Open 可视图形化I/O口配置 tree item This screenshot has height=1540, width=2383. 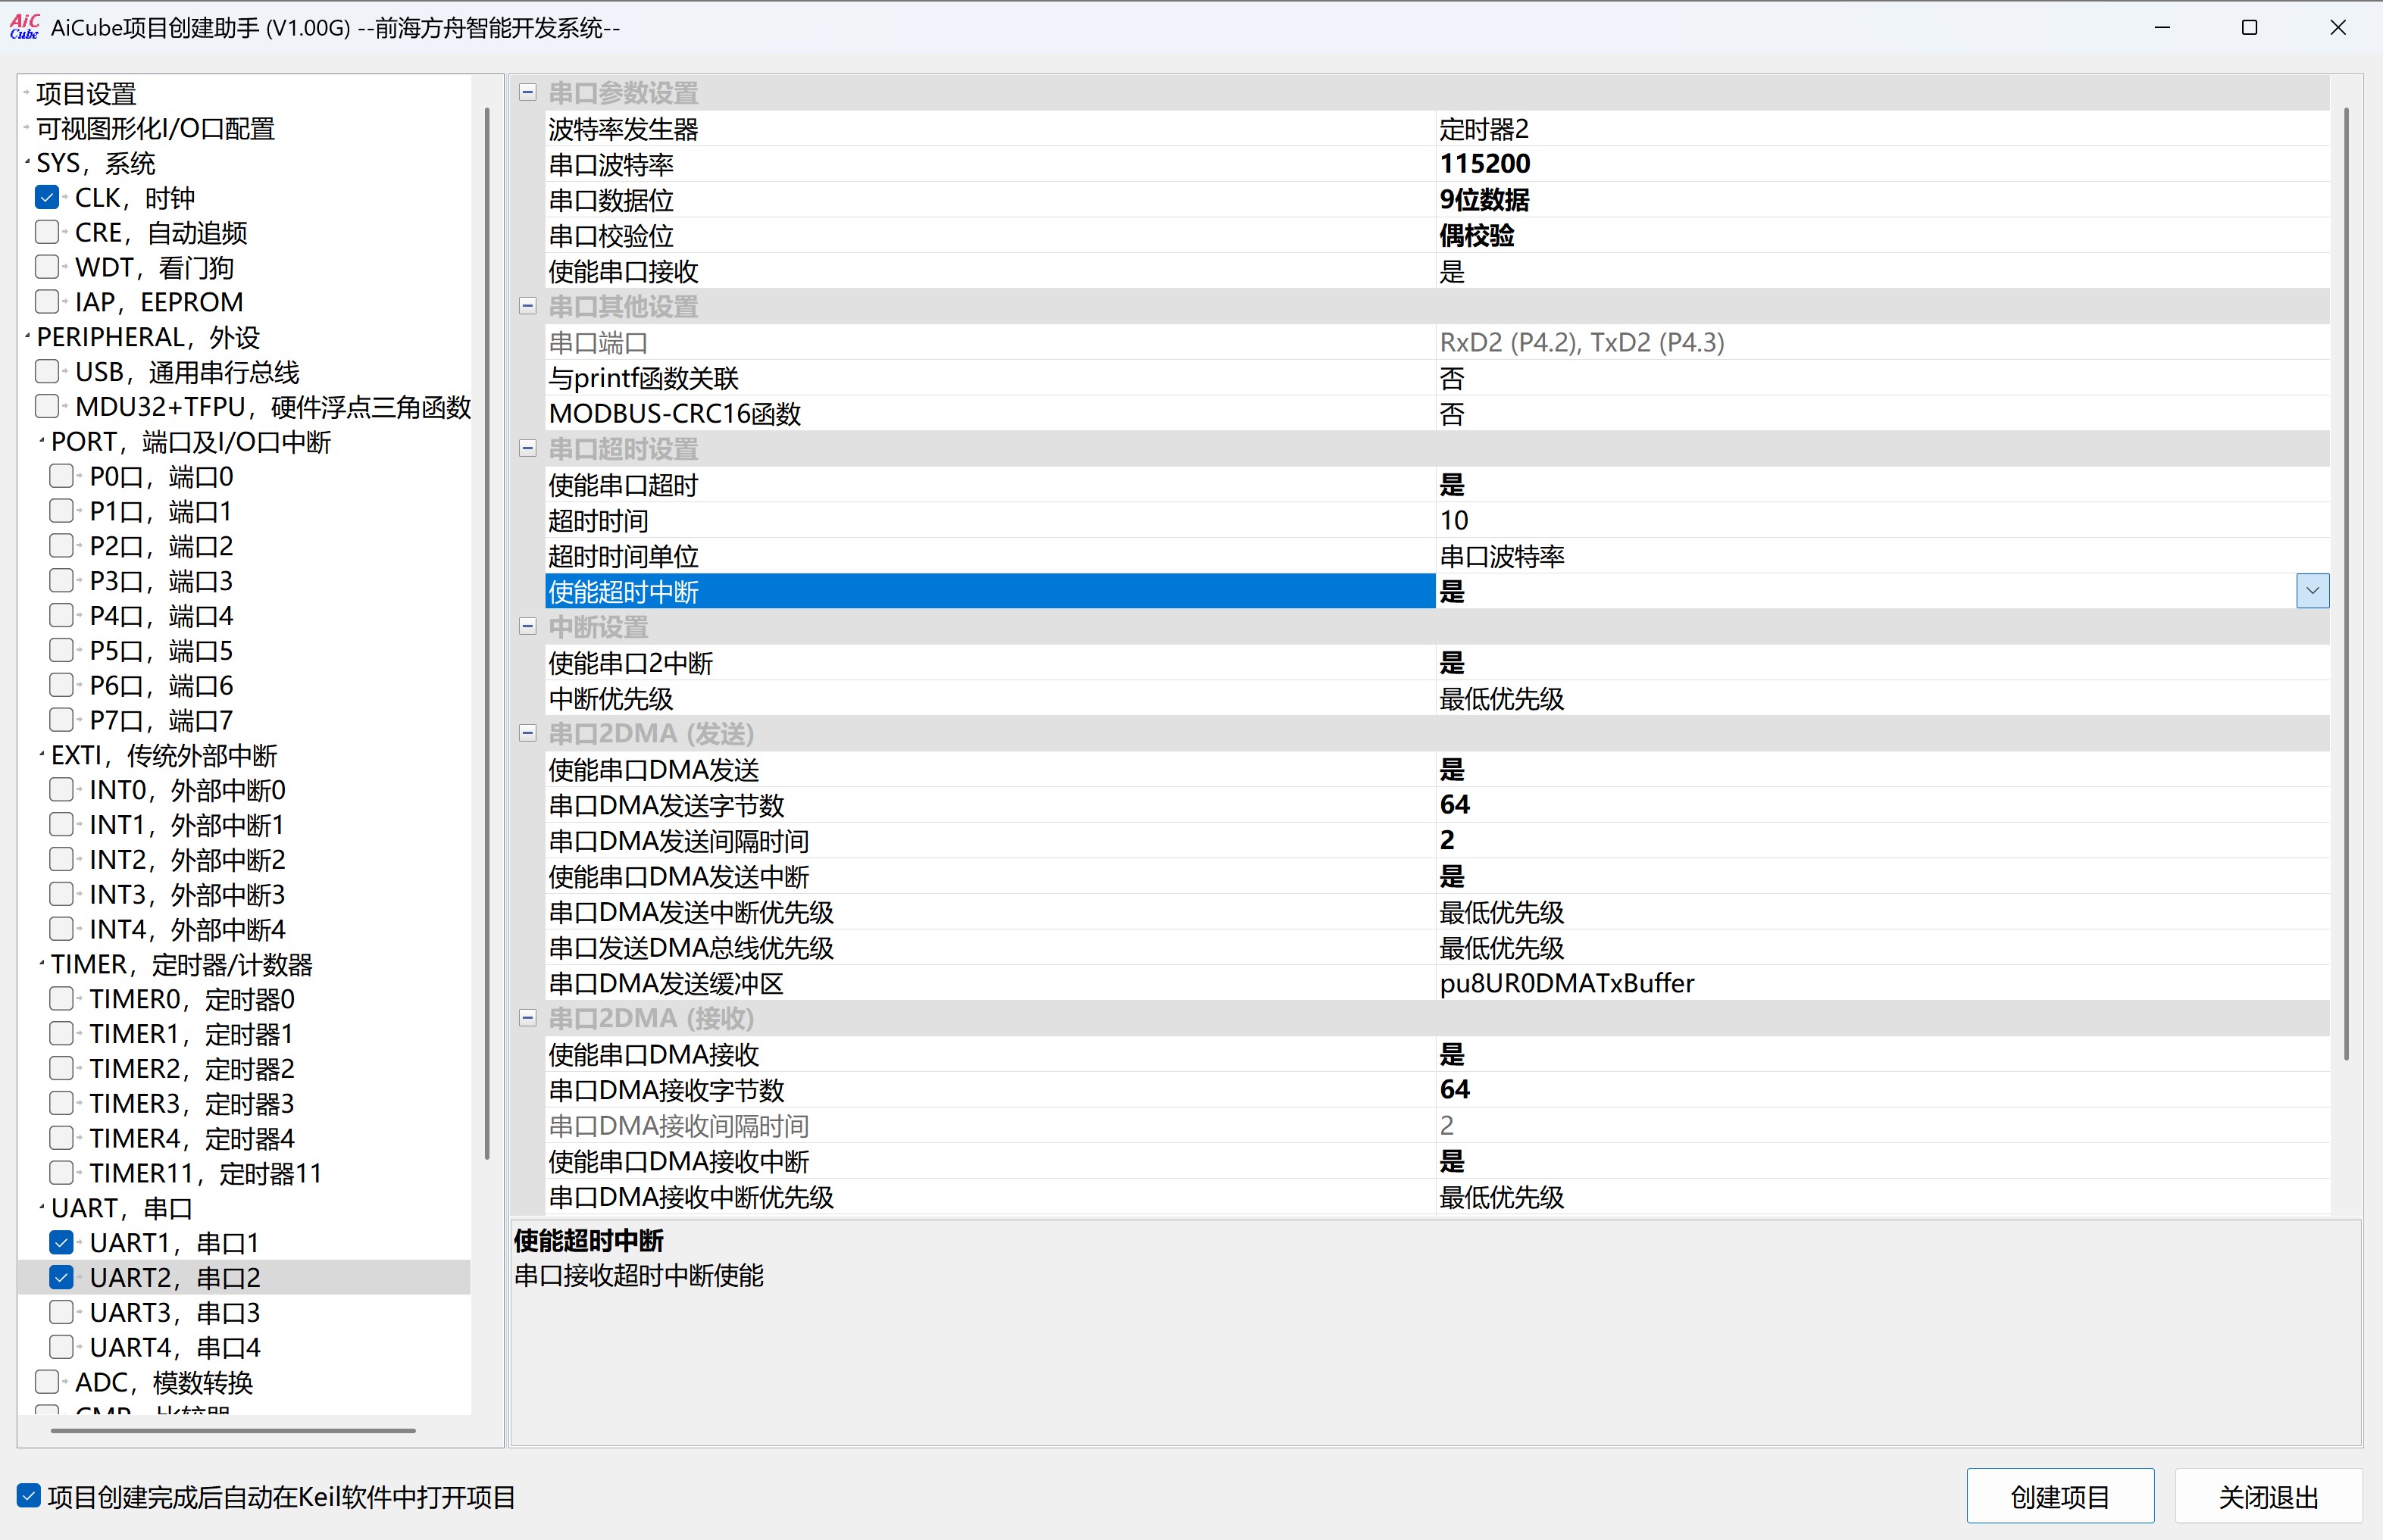(x=155, y=129)
